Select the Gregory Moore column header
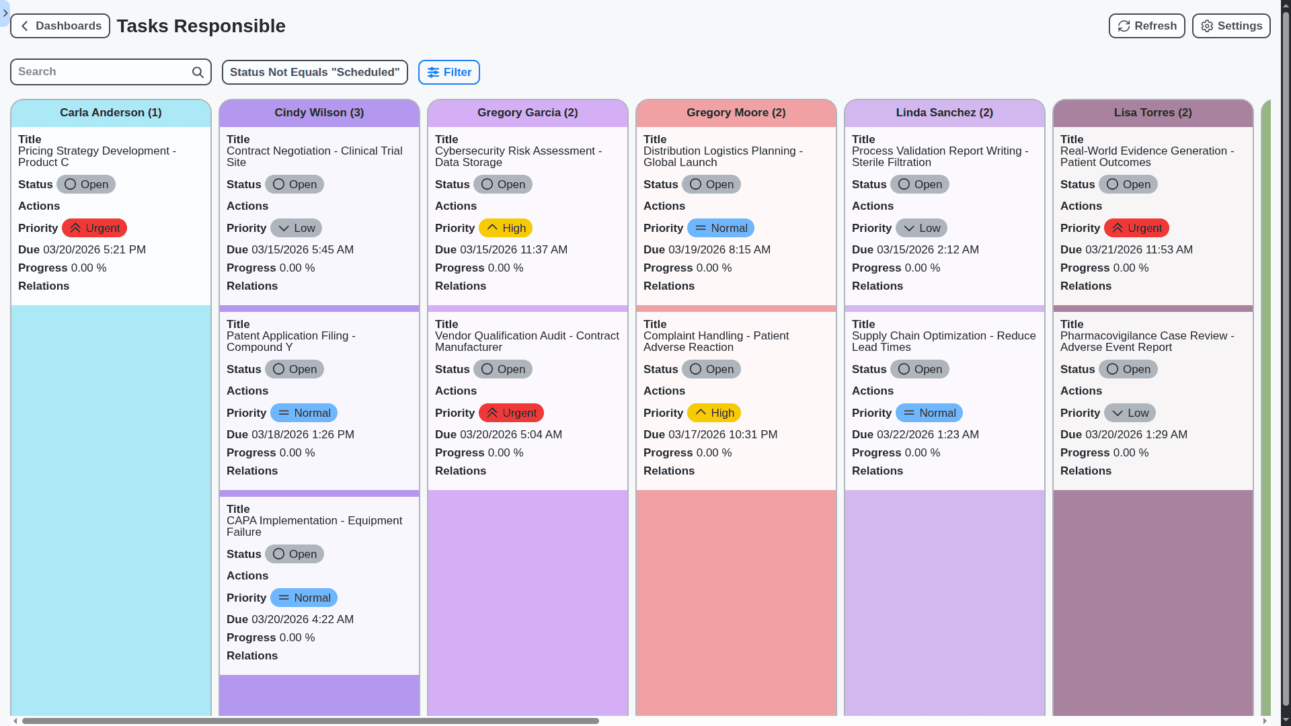The image size is (1291, 726). [736, 112]
